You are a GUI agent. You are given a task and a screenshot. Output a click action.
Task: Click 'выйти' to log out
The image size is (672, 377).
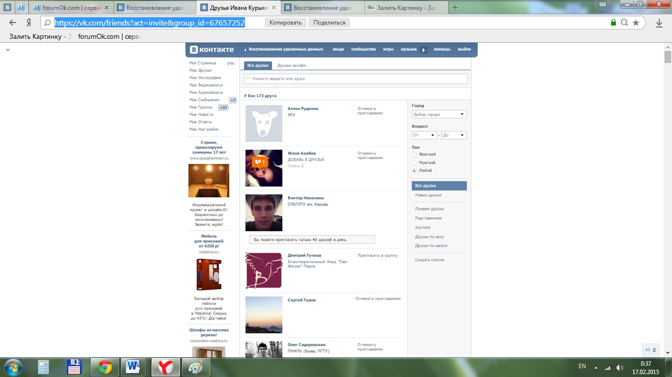coord(464,50)
